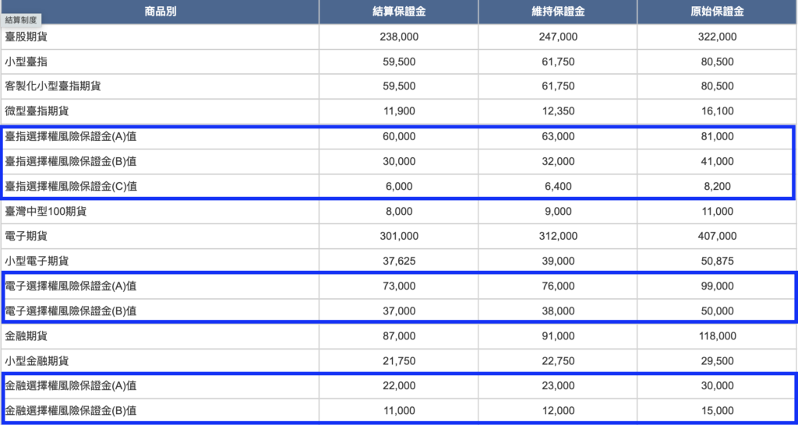Select 臺指選擇權風險保證金(C)值 row name

coord(71,187)
